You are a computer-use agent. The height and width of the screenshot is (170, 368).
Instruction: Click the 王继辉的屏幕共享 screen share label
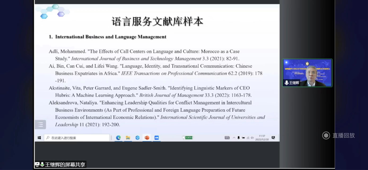pyautogui.click(x=60, y=164)
